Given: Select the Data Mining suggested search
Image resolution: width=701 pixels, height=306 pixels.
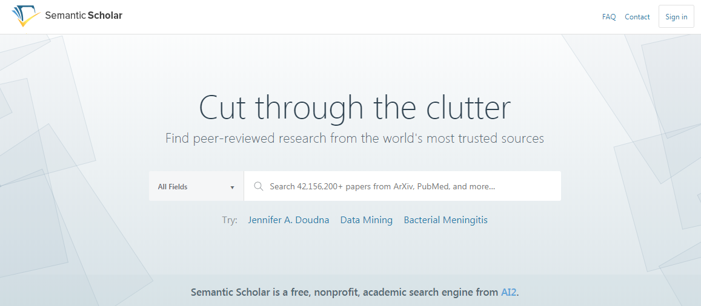Looking at the screenshot, I should [366, 220].
